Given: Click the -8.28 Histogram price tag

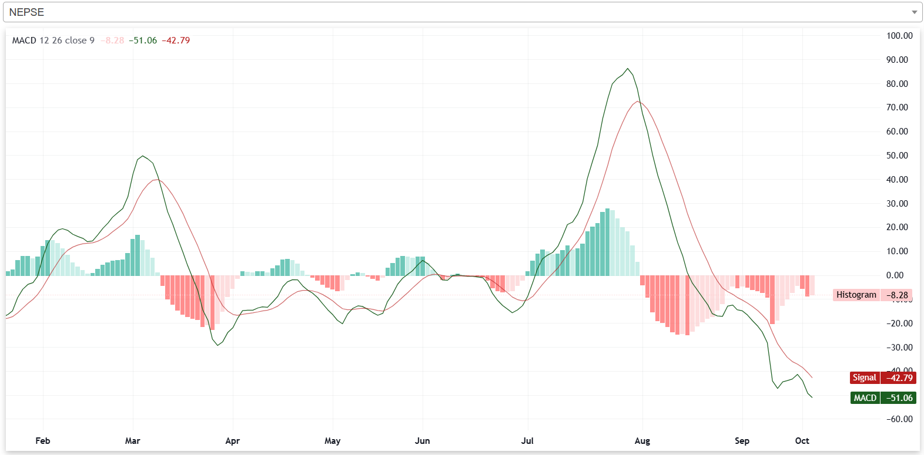Looking at the screenshot, I should click(x=897, y=295).
